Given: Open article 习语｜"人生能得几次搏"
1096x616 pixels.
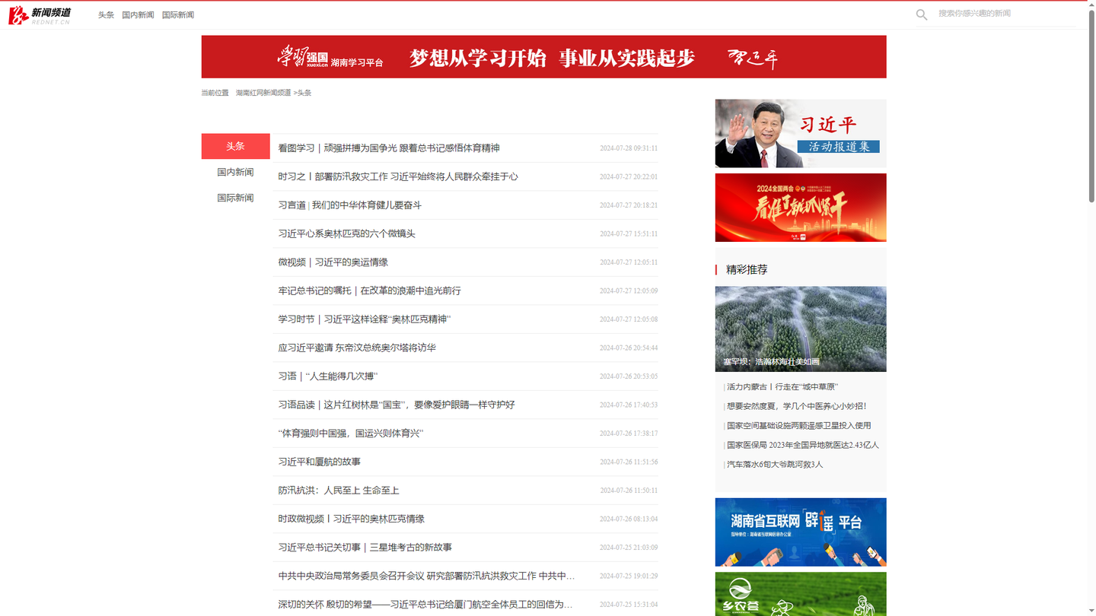Looking at the screenshot, I should coord(328,376).
